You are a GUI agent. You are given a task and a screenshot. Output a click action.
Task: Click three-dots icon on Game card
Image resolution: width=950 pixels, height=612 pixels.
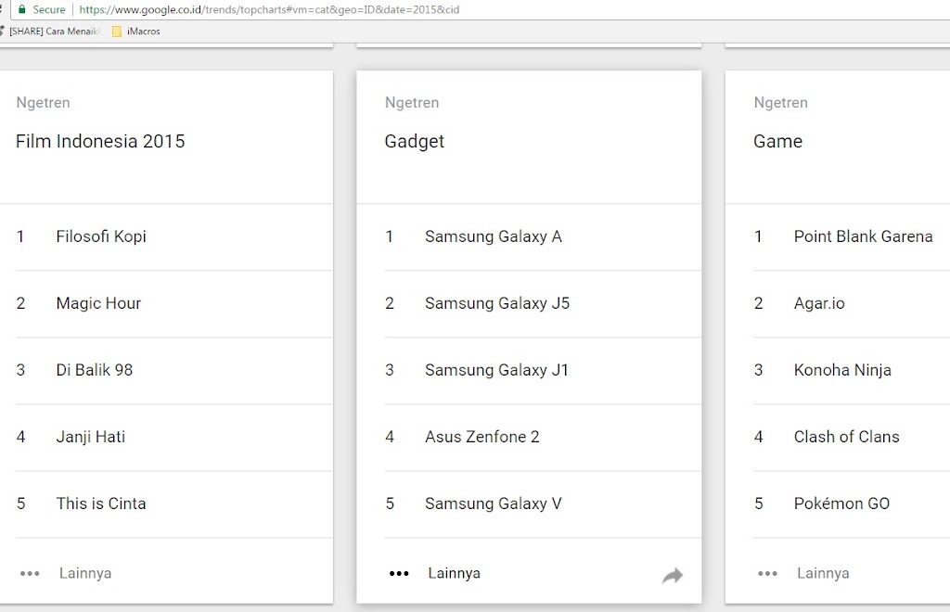pos(767,573)
